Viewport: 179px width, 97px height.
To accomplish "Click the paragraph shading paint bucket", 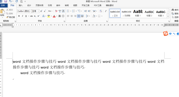I will [x=94, y=16].
